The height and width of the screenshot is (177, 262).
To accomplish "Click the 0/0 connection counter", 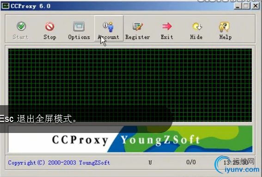I will click(191, 162).
